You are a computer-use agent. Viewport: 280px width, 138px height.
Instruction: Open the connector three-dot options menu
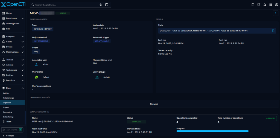pyautogui.click(x=275, y=13)
